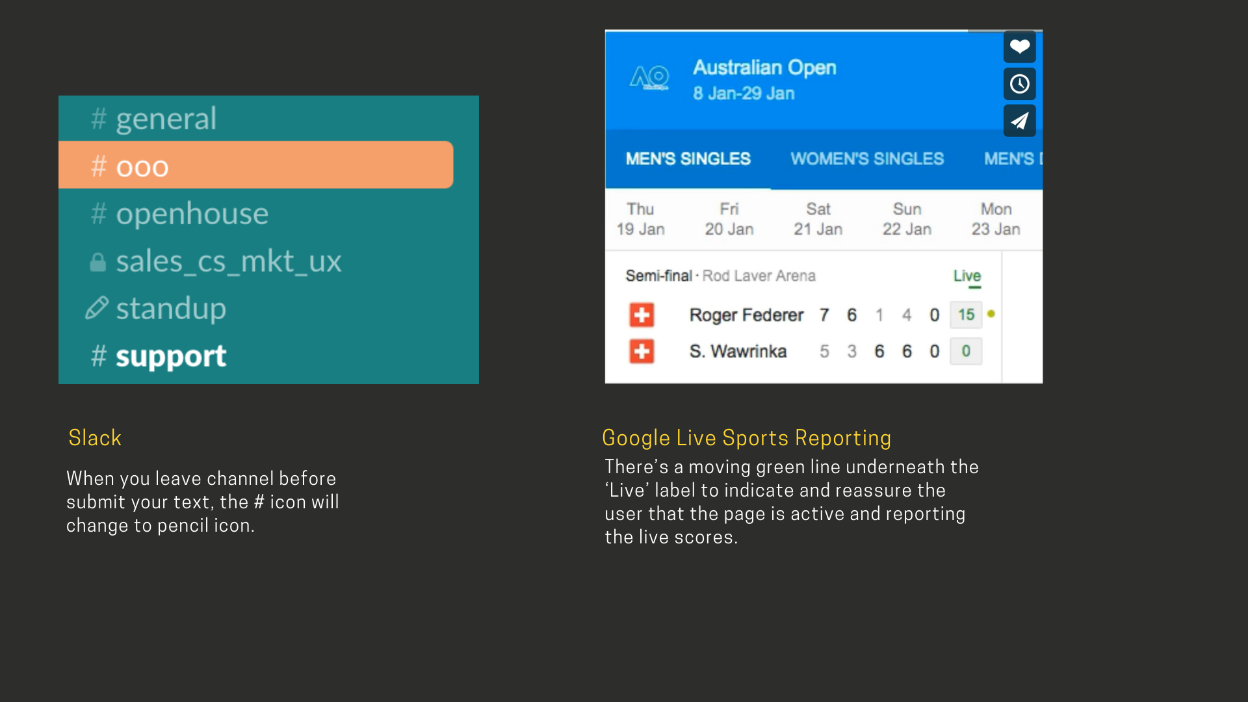1248x702 pixels.
Task: Select the highlighted ooo channel
Action: point(255,165)
